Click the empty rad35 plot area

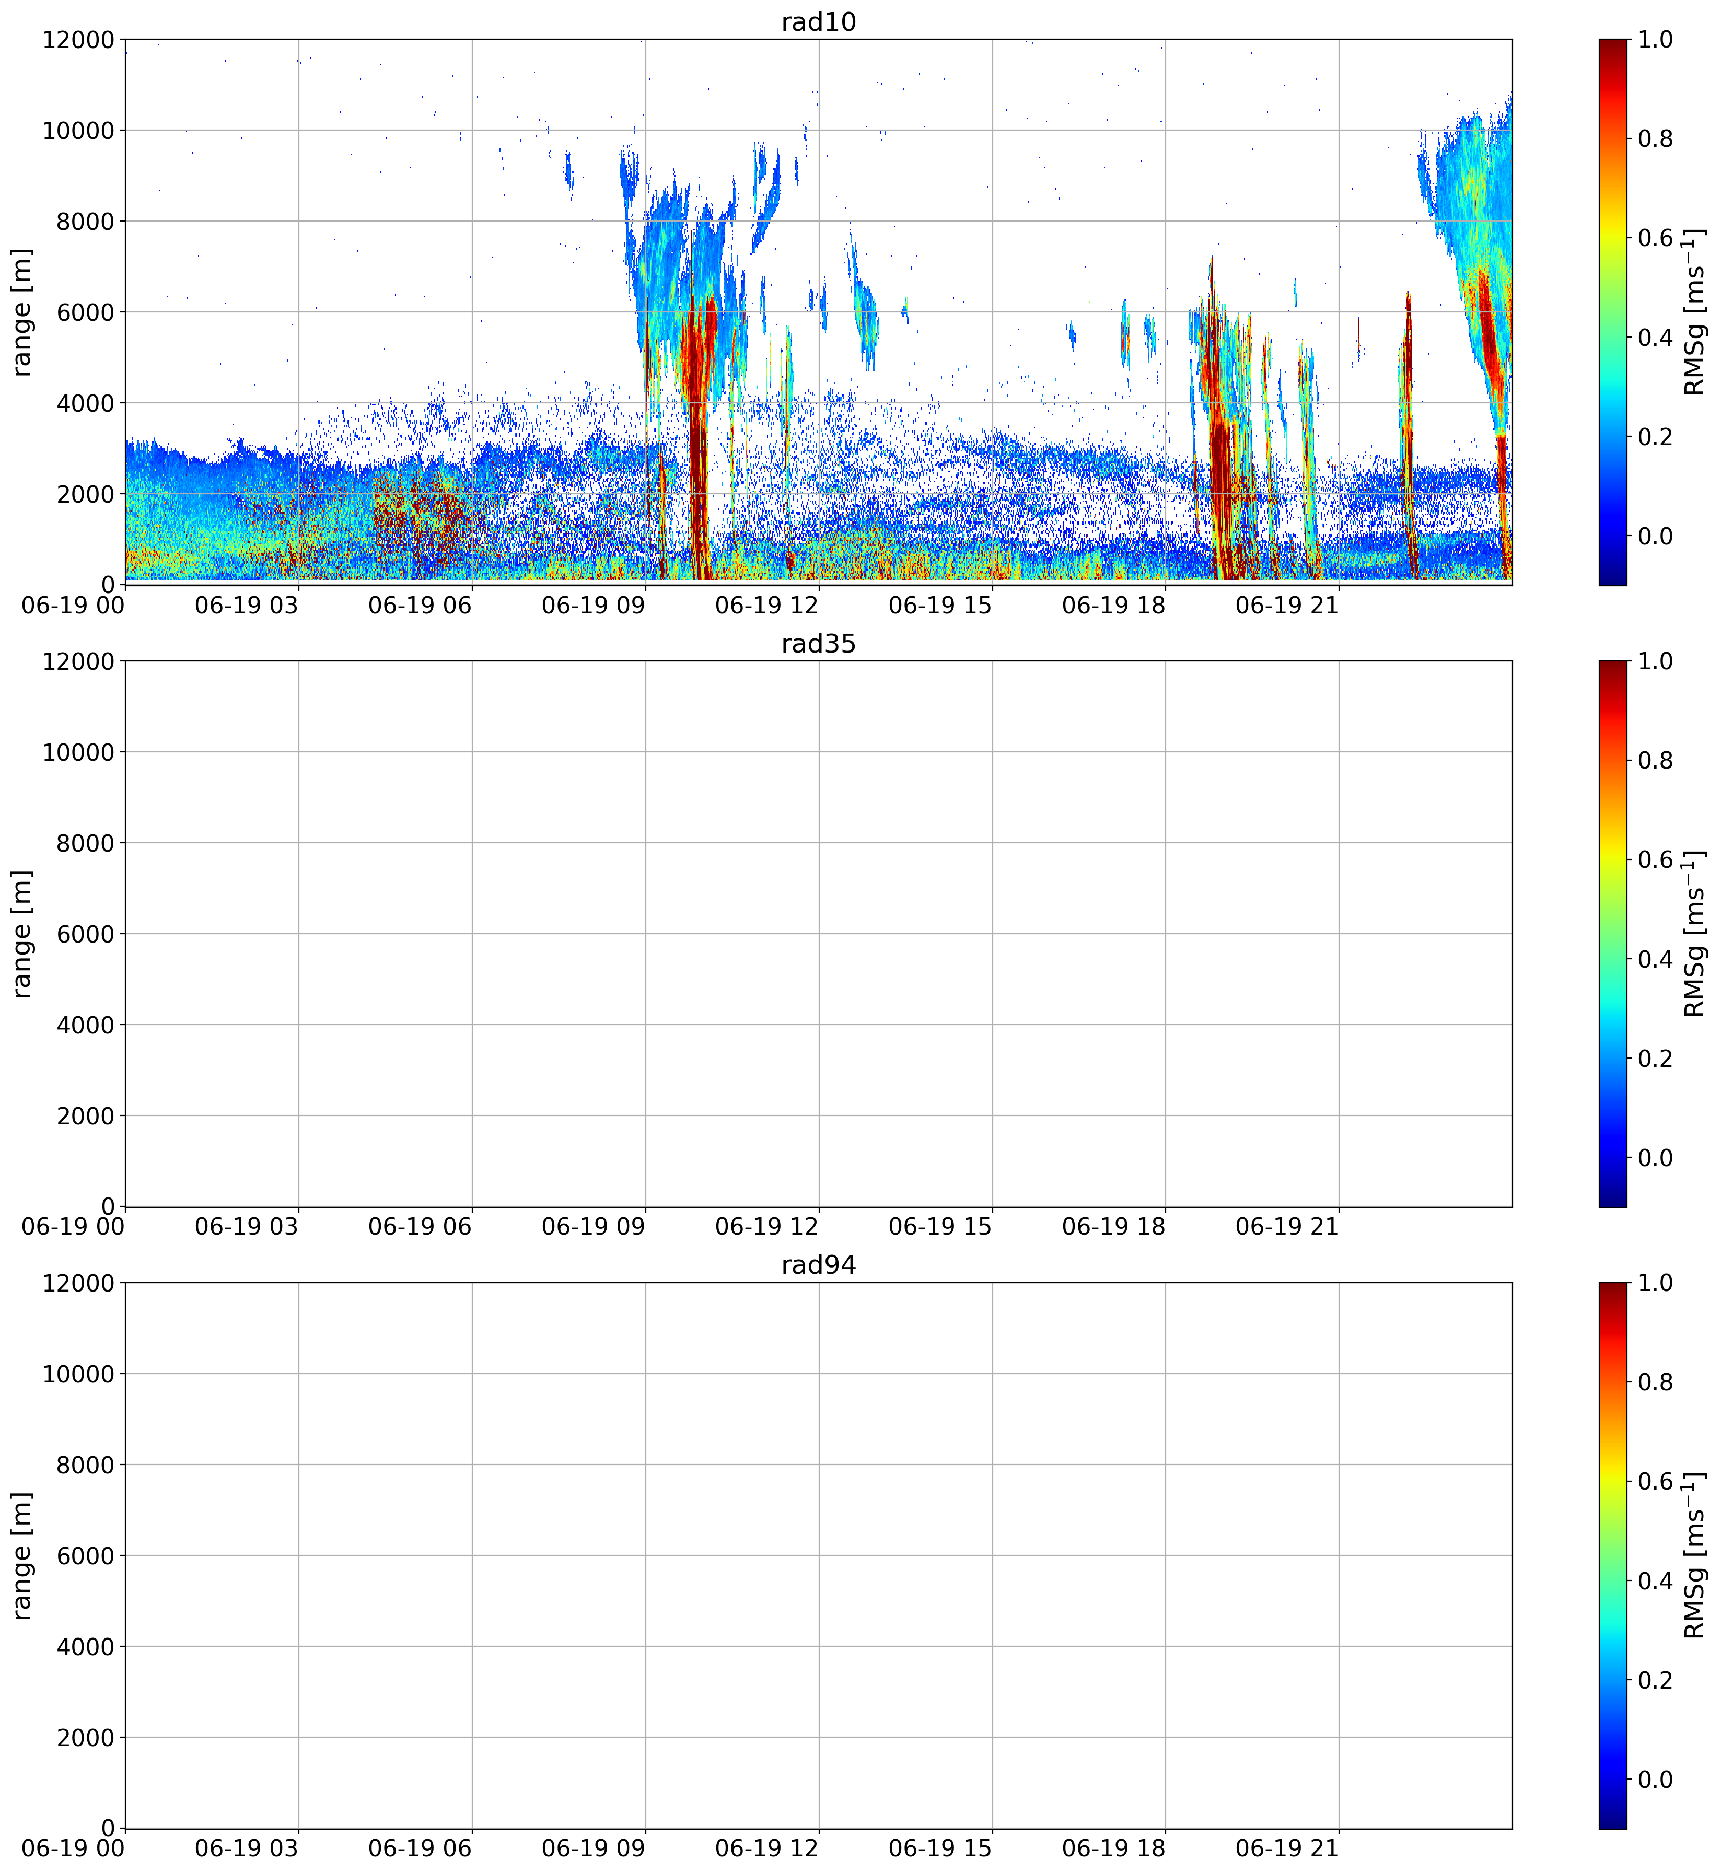(x=819, y=934)
